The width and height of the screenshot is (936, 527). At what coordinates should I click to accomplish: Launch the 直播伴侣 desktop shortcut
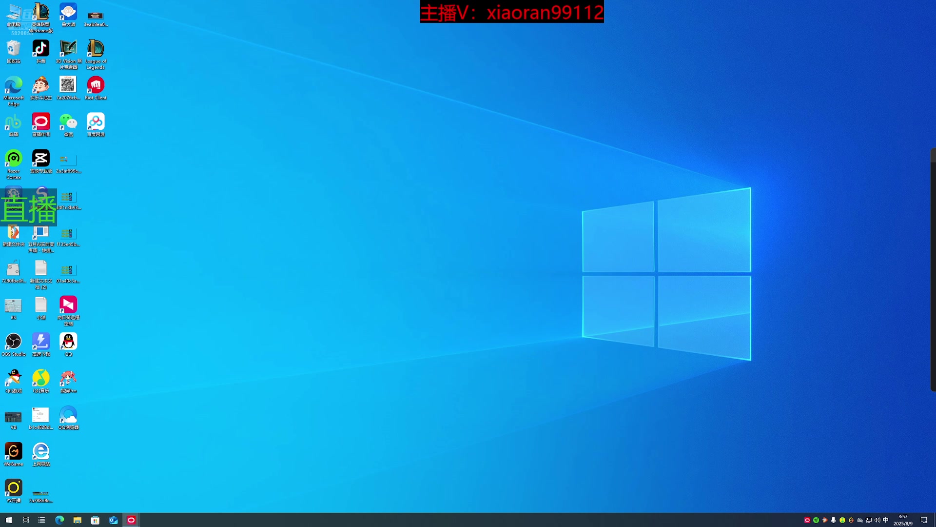[41, 125]
